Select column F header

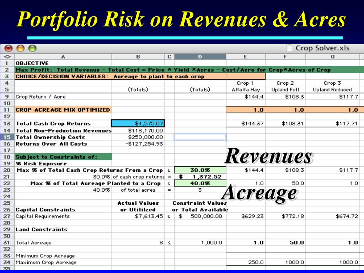coord(285,57)
